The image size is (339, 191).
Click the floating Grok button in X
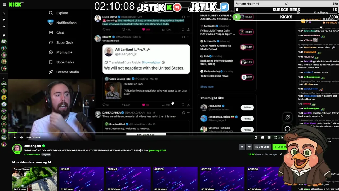click(287, 117)
